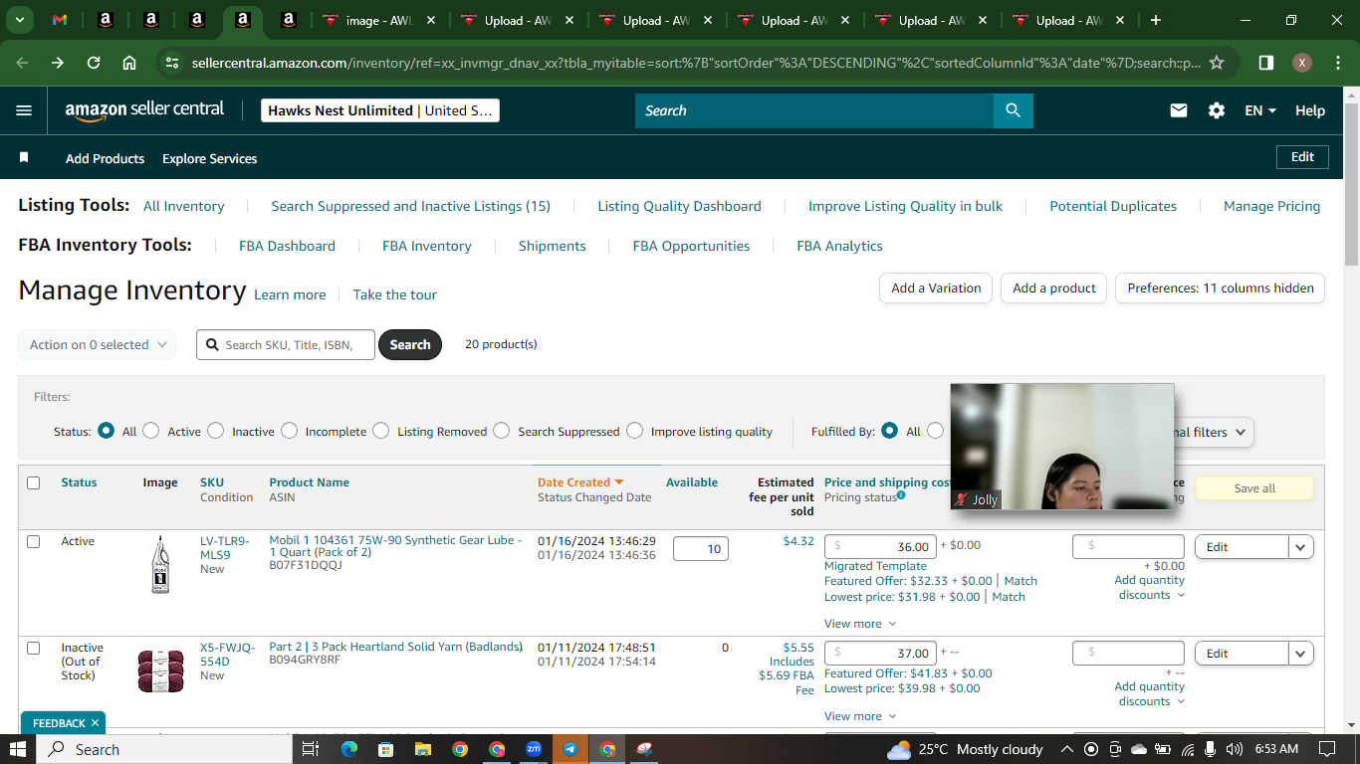Click the Amazon Seller Central logo
The height and width of the screenshot is (764, 1360).
(144, 110)
